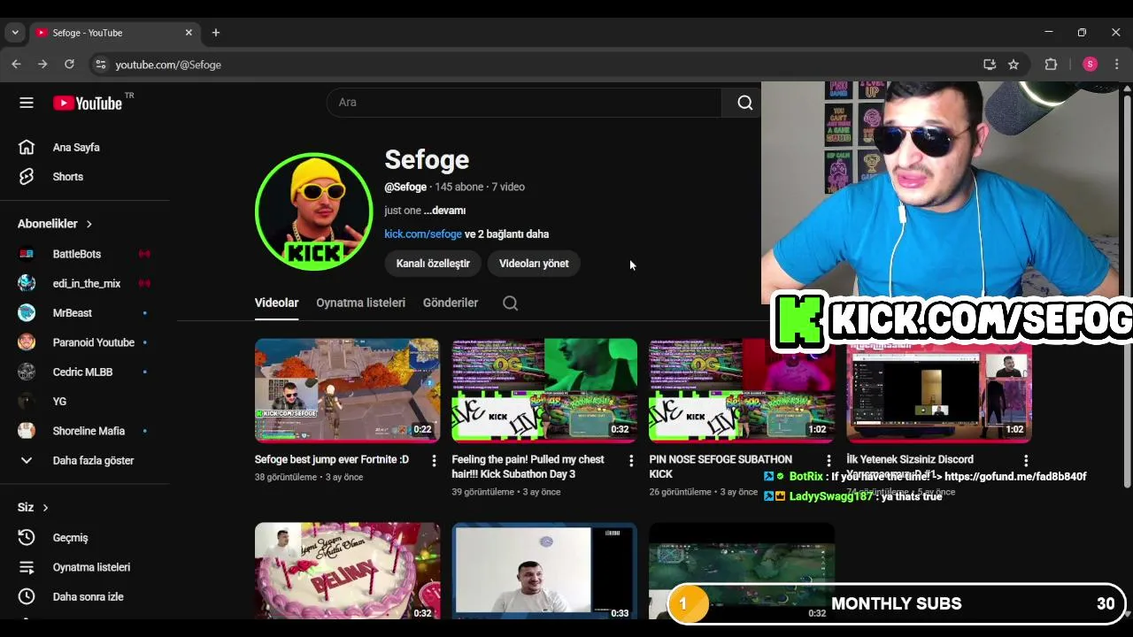Play the 0:33 smiling man thumbnail
Screen dimensions: 1133x637
tap(544, 571)
